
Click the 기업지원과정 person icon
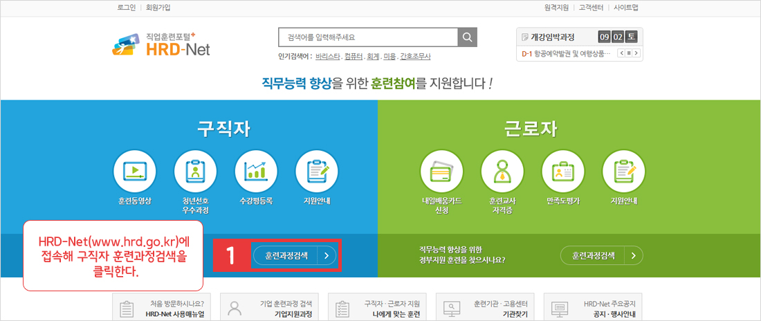(x=235, y=309)
